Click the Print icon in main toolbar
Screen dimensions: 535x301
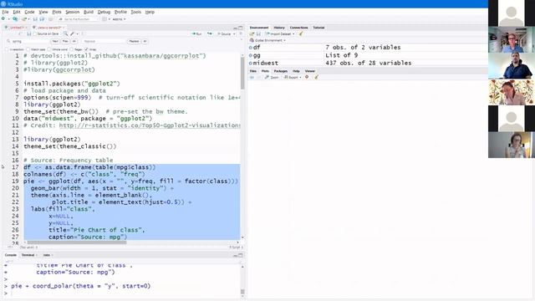click(x=50, y=19)
